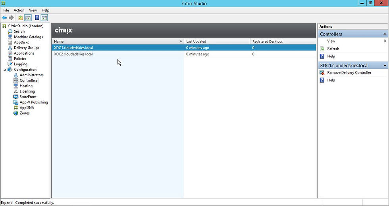The height and width of the screenshot is (206, 389).
Task: Click the Delivery Groups icon
Action: [10, 48]
